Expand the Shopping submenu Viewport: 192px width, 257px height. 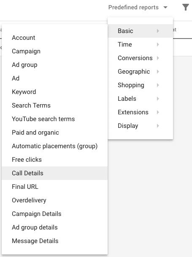(141, 85)
